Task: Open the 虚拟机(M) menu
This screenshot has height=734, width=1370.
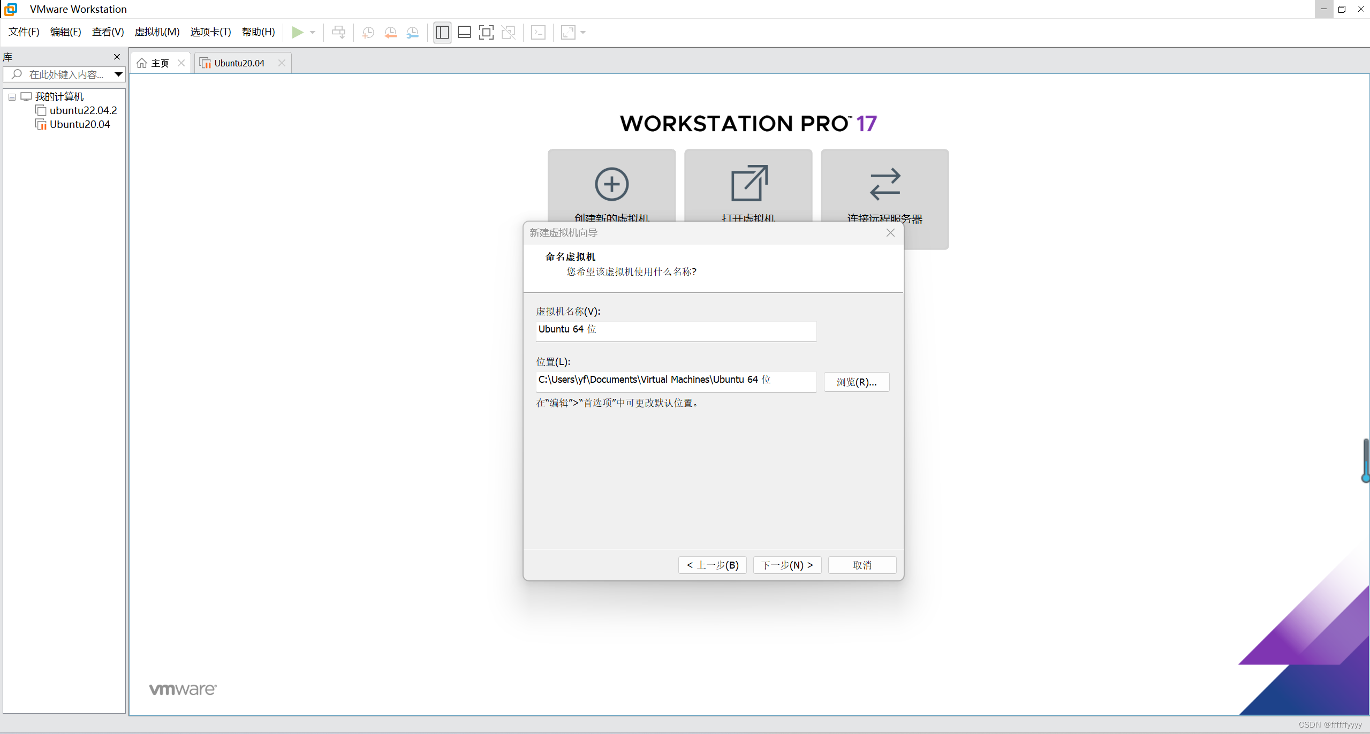Action: click(157, 32)
